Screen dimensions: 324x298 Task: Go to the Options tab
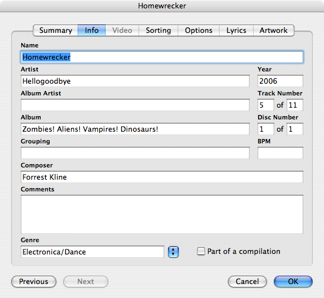coord(198,30)
